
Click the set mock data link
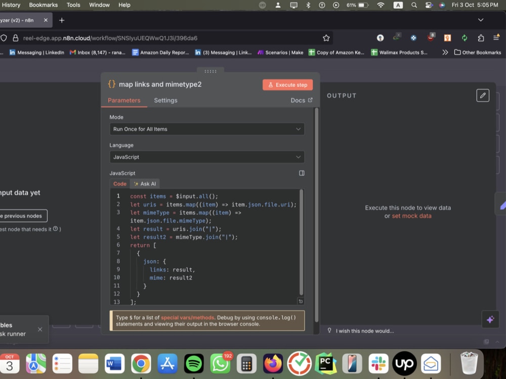(411, 216)
